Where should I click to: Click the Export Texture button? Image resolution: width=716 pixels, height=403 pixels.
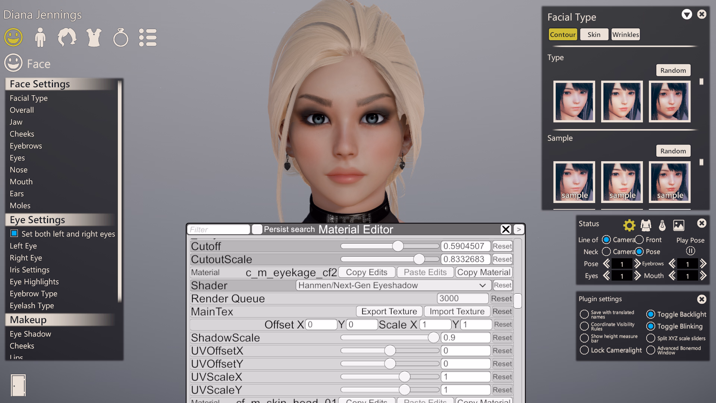389,312
